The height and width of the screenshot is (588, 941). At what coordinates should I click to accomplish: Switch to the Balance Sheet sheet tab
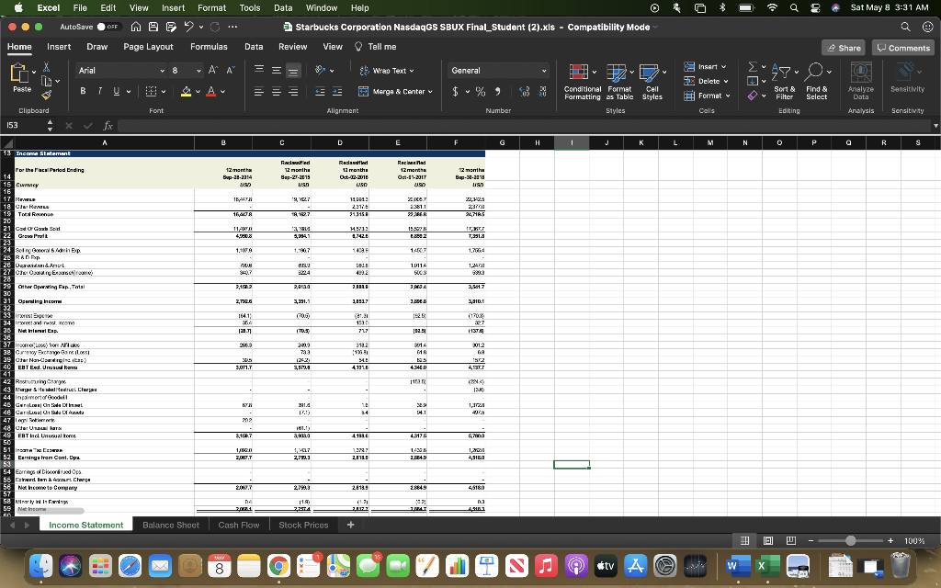(170, 525)
